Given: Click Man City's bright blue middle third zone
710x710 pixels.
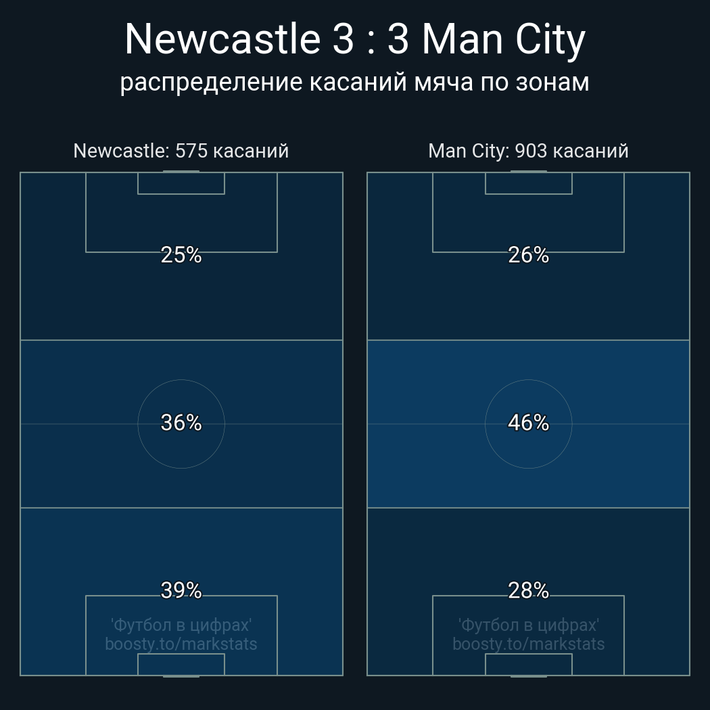Looking at the screenshot, I should pyautogui.click(x=528, y=424).
